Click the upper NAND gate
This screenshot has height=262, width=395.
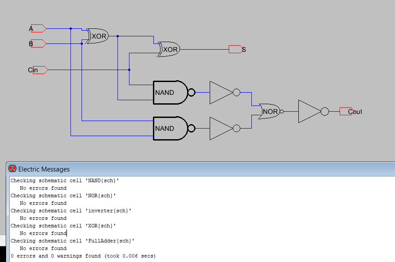click(x=171, y=93)
